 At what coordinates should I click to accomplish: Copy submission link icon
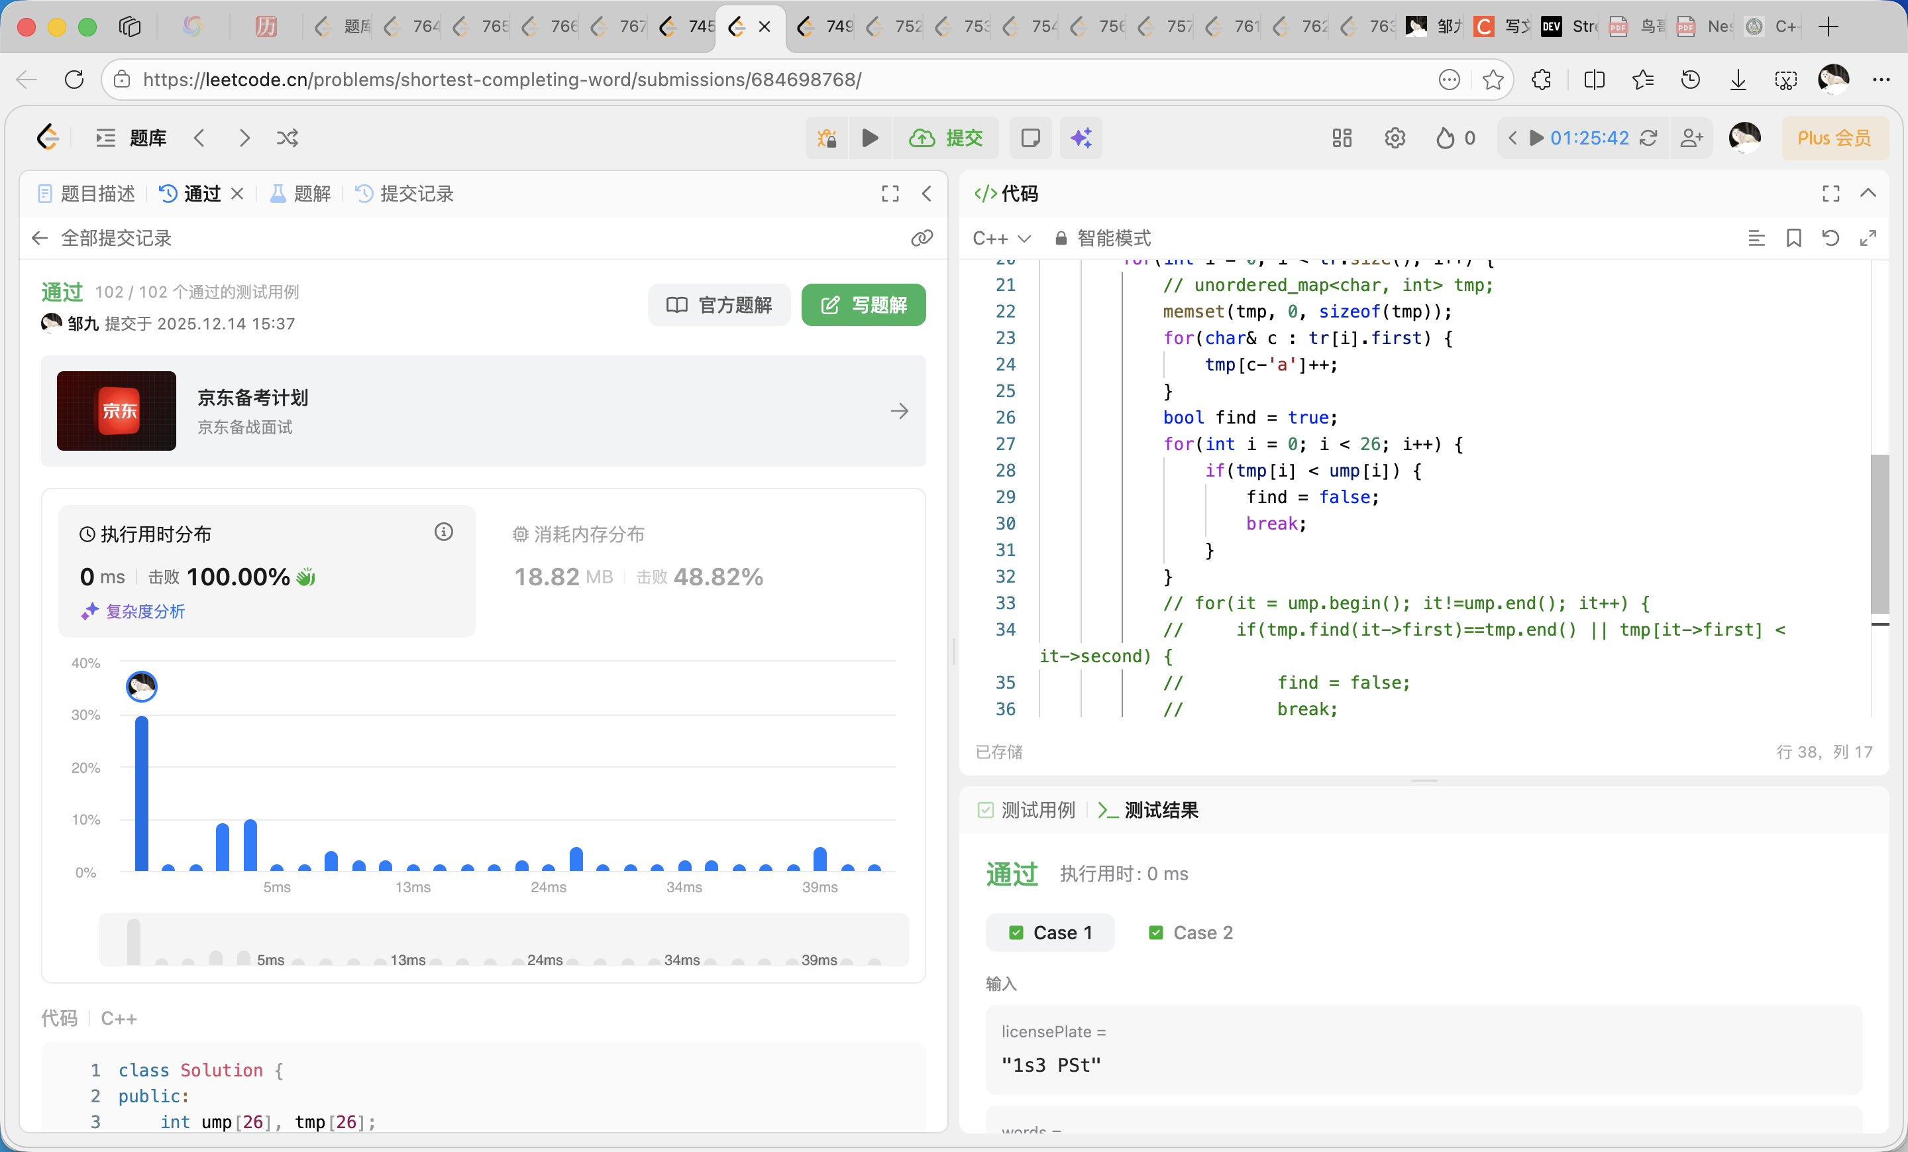pyautogui.click(x=922, y=238)
